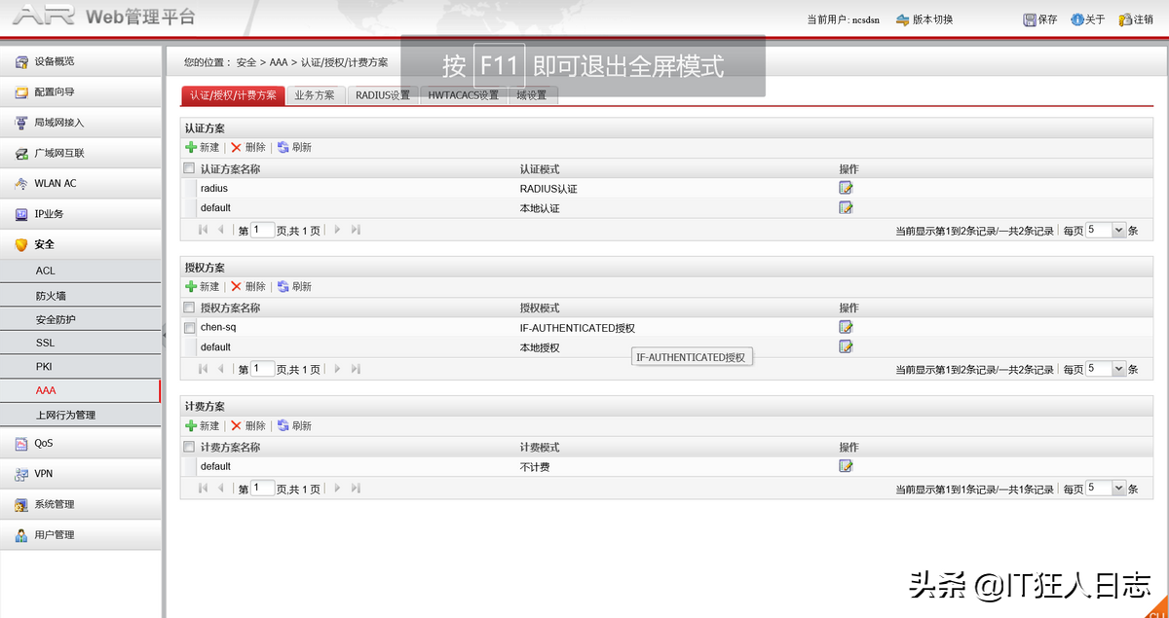The height and width of the screenshot is (618, 1169).
Task: Go to next page of 认证方案 table
Action: (337, 231)
